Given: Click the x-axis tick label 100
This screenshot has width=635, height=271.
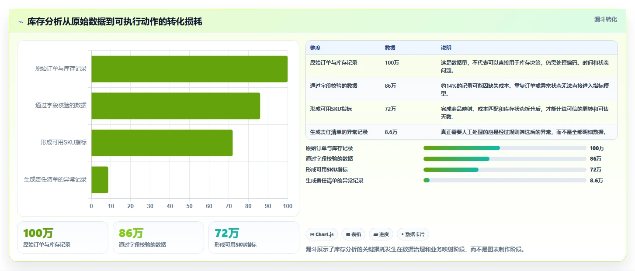Looking at the screenshot, I should point(288,206).
